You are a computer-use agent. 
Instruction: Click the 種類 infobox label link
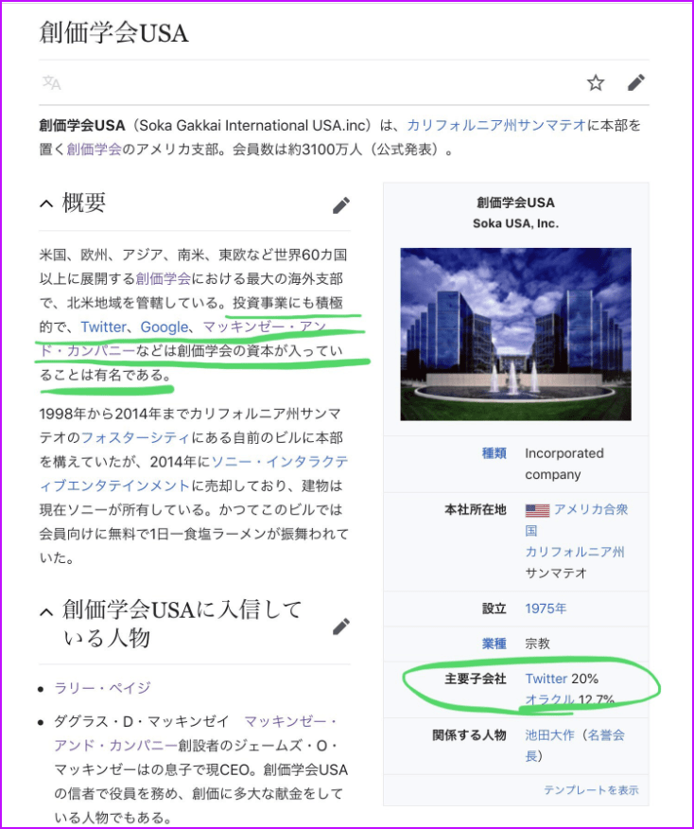coord(494,453)
